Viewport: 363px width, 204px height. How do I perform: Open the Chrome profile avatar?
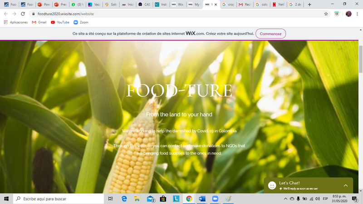pos(348,14)
